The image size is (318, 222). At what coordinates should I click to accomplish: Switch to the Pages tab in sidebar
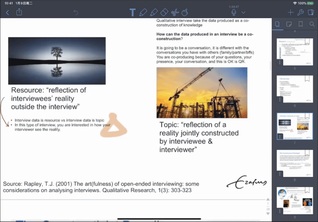(277, 24)
